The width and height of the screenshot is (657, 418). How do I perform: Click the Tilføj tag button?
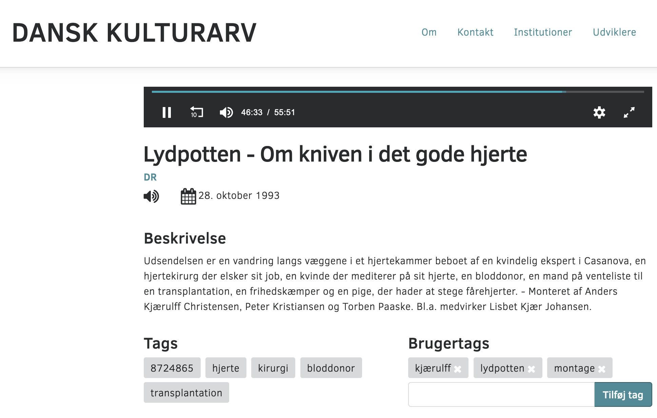coord(623,395)
